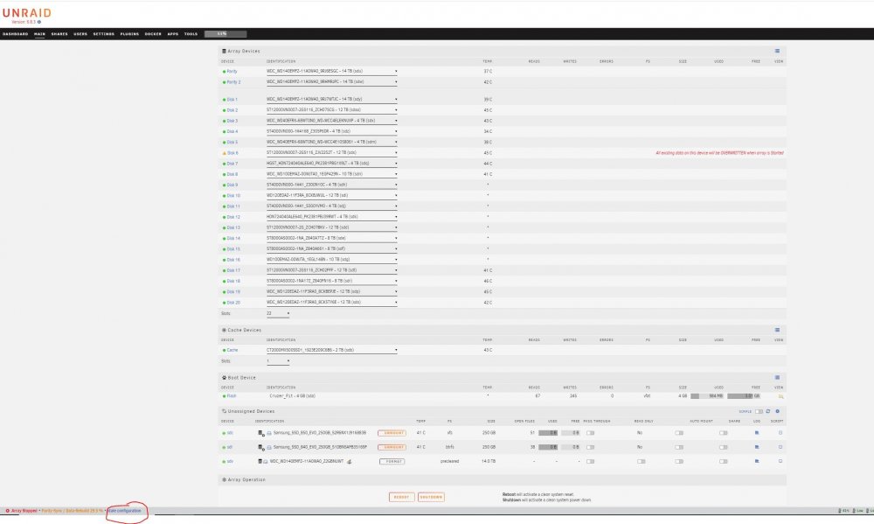
Task: Open the cache Slots dropdown showing 1
Action: 278,361
